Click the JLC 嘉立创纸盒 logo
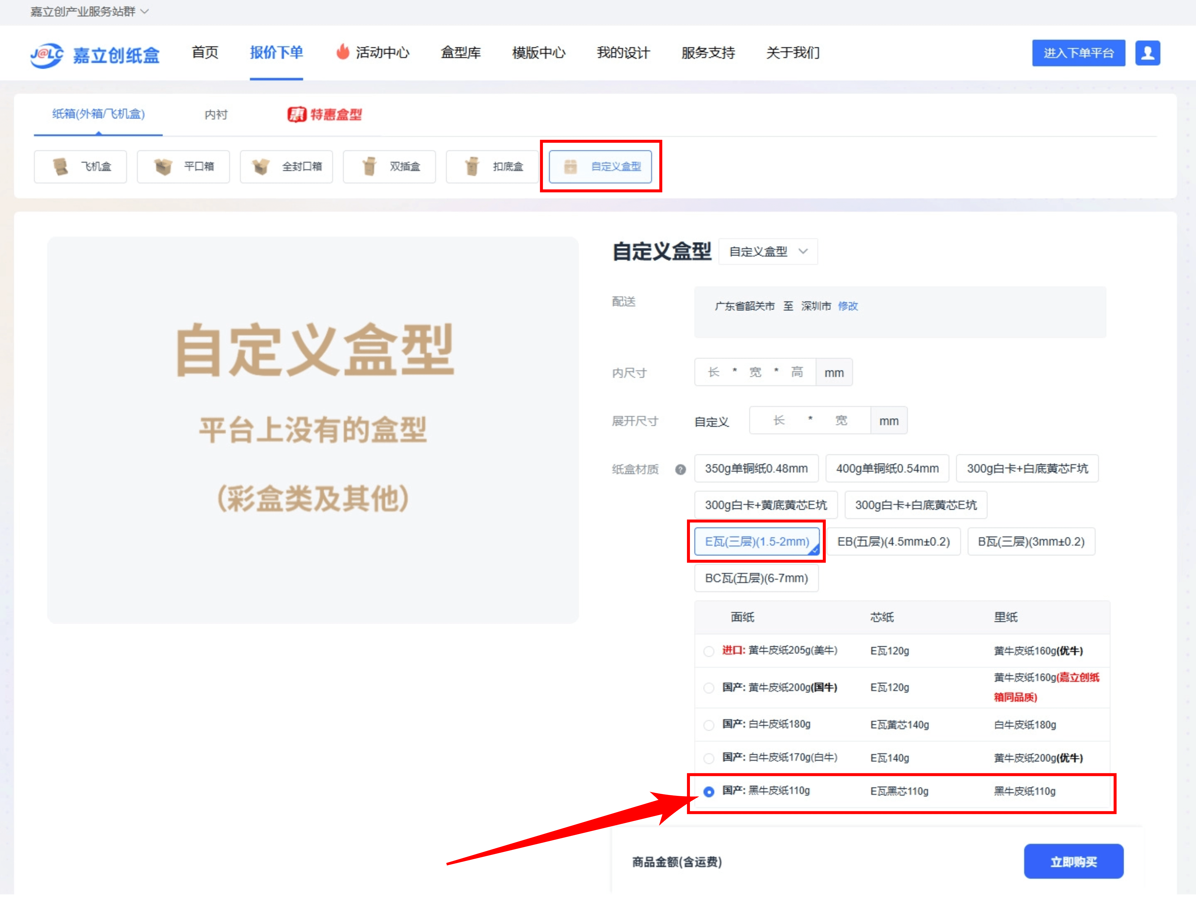Viewport: 1196px width, 897px height. (95, 55)
